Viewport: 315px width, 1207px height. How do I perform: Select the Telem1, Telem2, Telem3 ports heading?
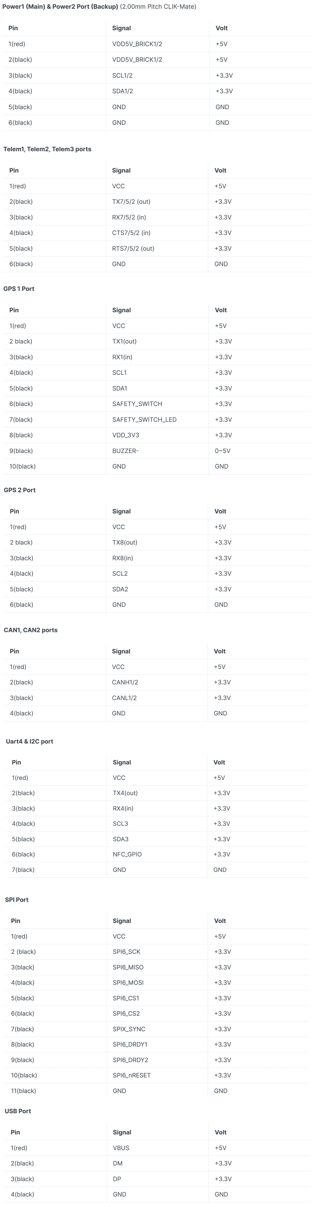47,149
